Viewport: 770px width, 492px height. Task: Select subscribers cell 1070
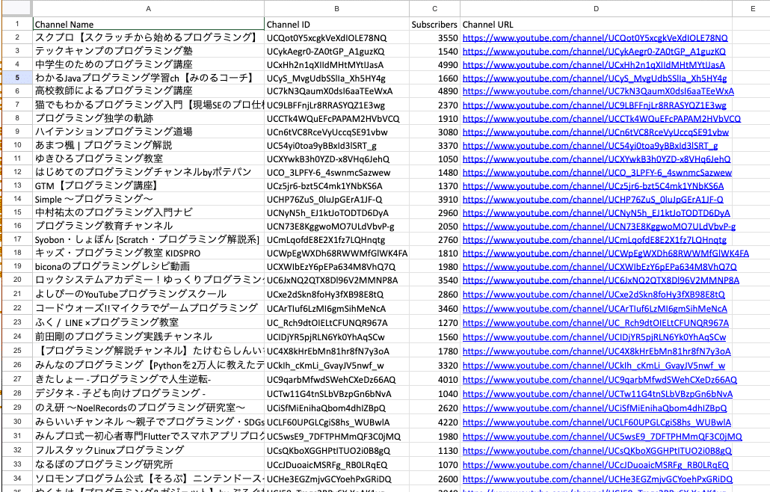pos(434,464)
